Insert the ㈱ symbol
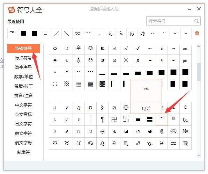Viewport: 208px width, 174px height. tap(173, 131)
